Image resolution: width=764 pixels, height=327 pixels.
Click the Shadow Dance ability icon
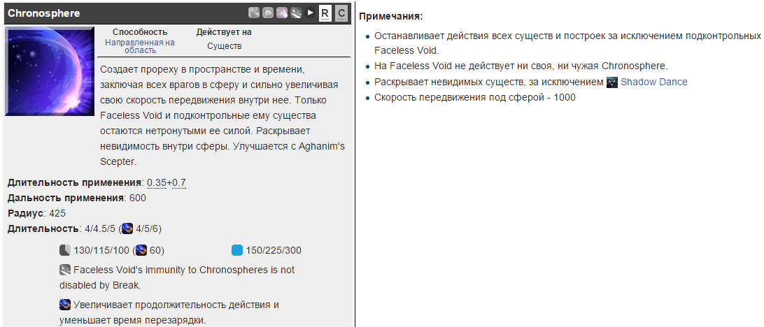(x=612, y=82)
